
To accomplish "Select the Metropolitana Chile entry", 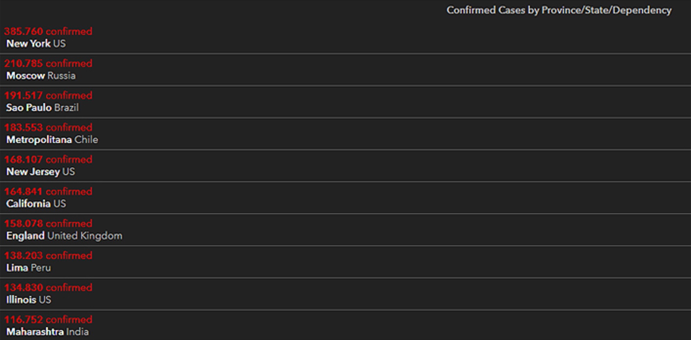I will tap(52, 139).
